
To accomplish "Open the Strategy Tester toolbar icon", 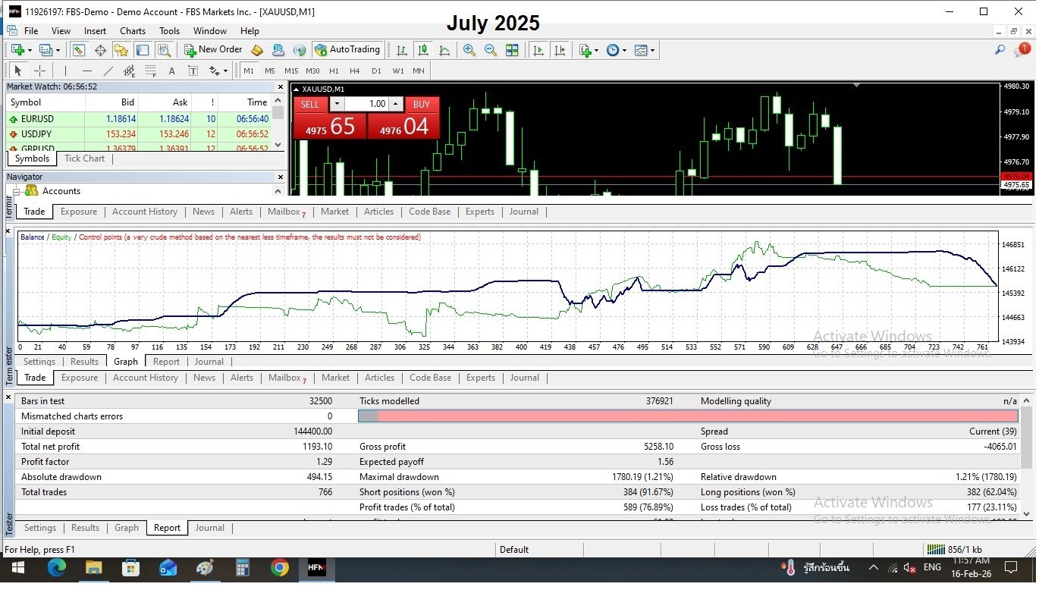I will coord(163,50).
